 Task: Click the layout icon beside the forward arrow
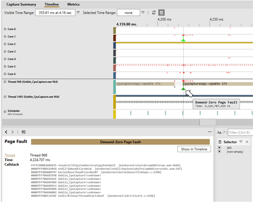(x=23, y=132)
